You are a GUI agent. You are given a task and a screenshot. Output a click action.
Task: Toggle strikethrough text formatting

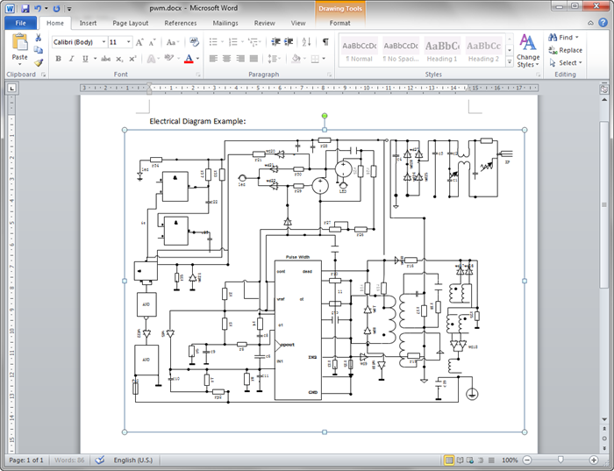point(105,59)
